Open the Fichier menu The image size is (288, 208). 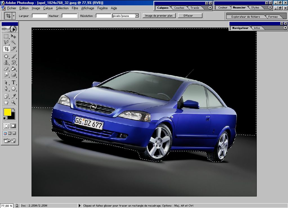tap(12, 8)
